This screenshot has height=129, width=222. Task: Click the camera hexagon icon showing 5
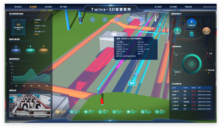point(128,112)
